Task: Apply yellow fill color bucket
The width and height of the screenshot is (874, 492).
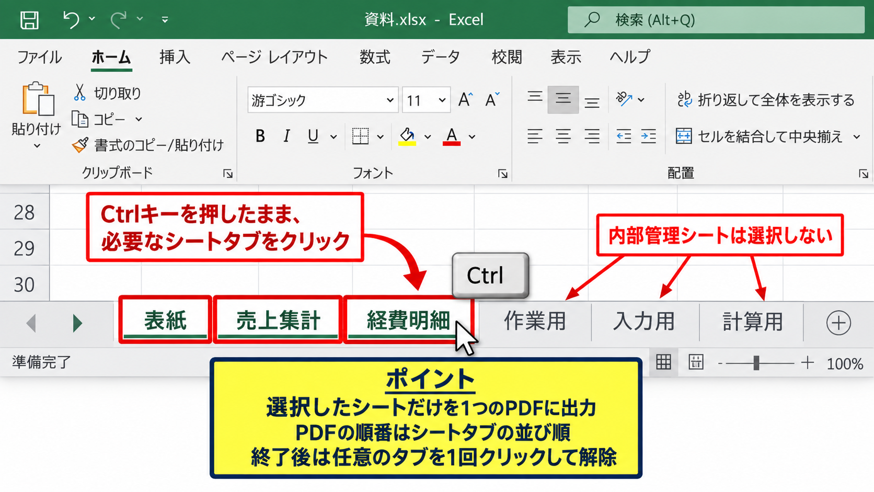Action: click(x=407, y=136)
